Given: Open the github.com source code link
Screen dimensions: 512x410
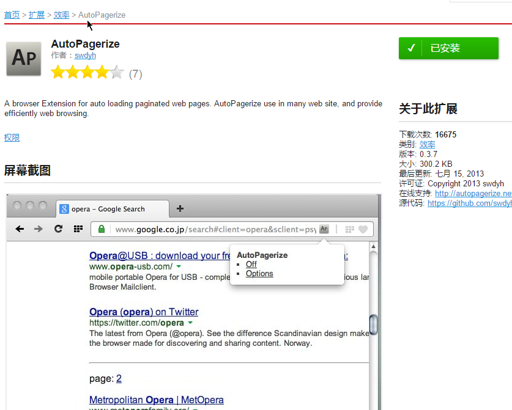Looking at the screenshot, I should point(470,203).
